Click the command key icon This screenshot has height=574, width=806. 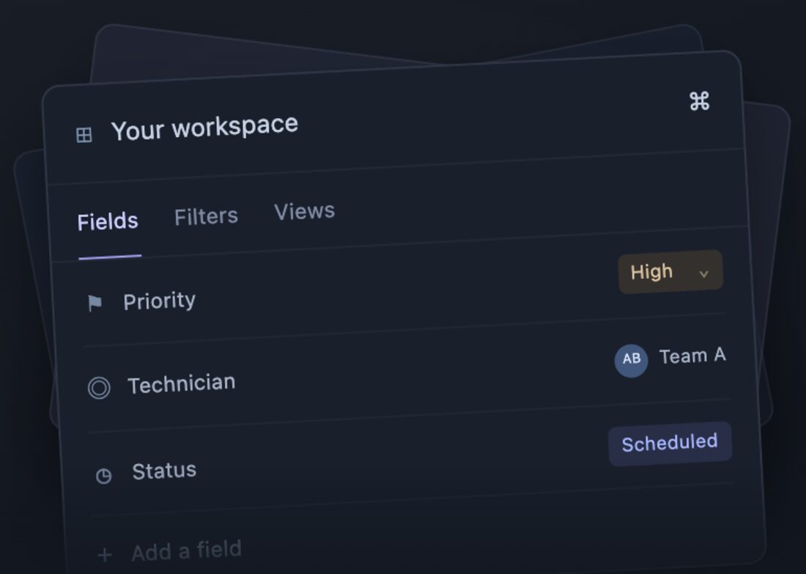click(x=700, y=101)
